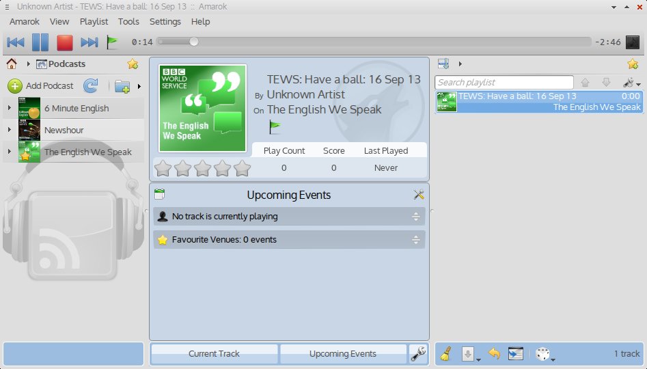Screen dimensions: 647x369
Task: Open window menu icon in title bar
Action: coord(7,7)
